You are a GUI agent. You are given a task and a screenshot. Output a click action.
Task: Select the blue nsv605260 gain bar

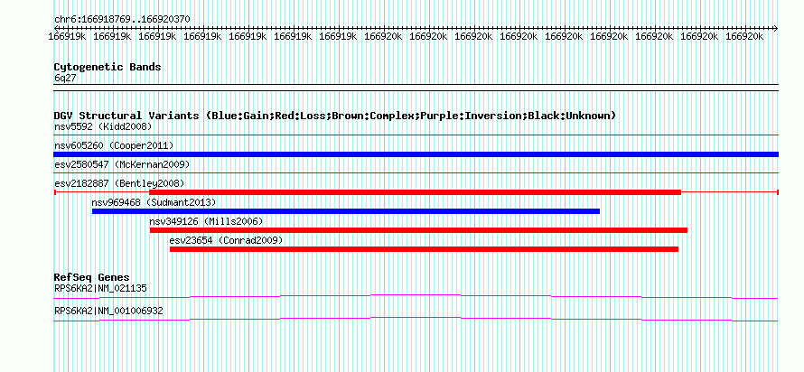point(416,154)
